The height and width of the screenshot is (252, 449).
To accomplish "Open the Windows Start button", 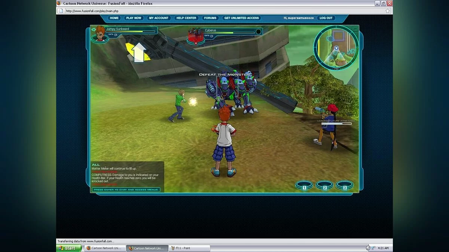I will coord(69,248).
